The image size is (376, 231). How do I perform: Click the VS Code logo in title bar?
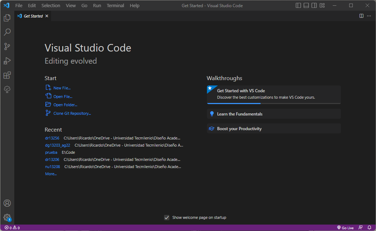pos(6,5)
